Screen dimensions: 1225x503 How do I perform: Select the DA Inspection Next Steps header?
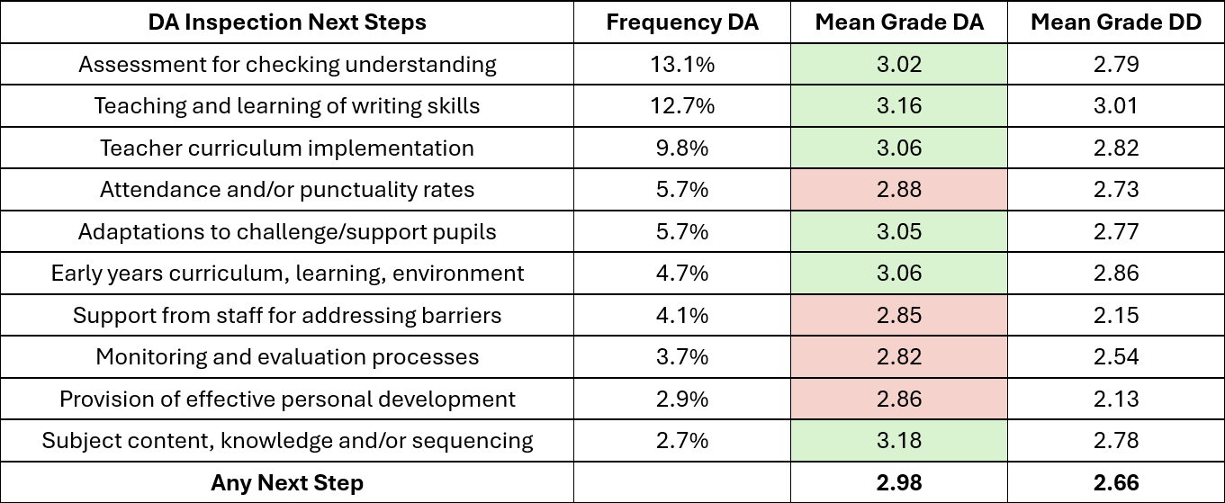click(x=287, y=22)
